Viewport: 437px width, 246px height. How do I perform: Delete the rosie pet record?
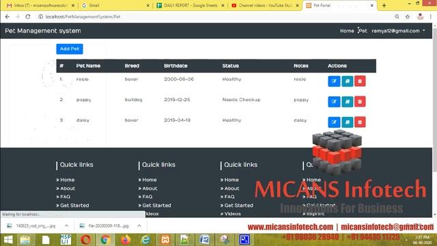click(360, 81)
